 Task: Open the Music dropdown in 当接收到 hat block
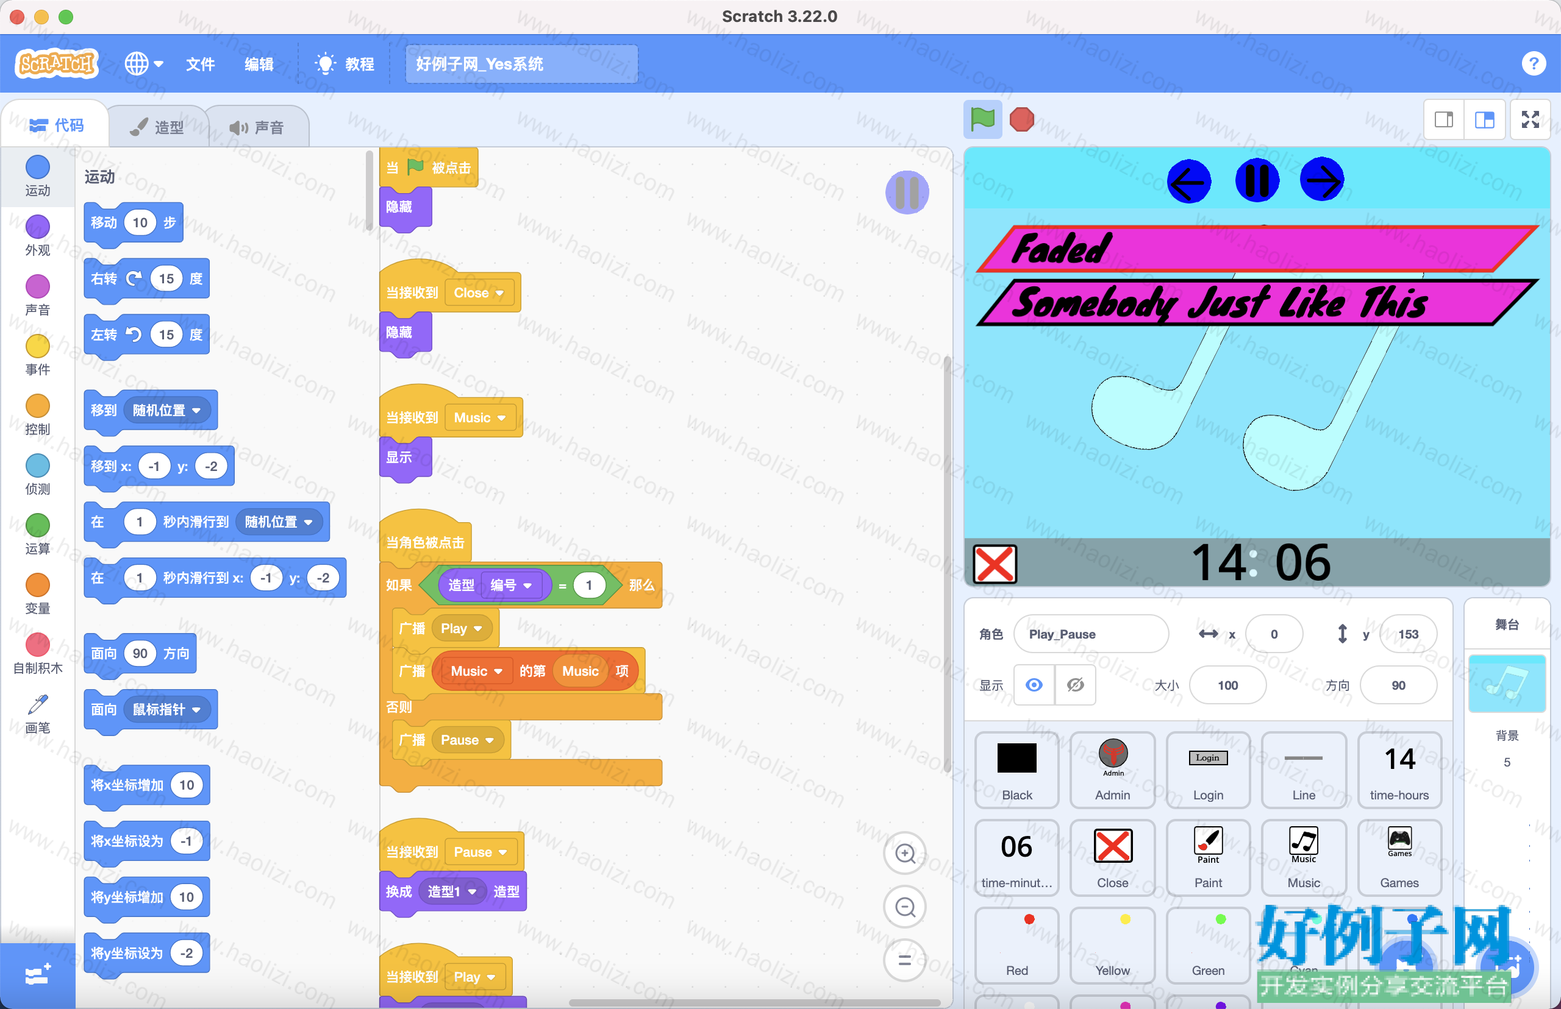[x=480, y=417]
